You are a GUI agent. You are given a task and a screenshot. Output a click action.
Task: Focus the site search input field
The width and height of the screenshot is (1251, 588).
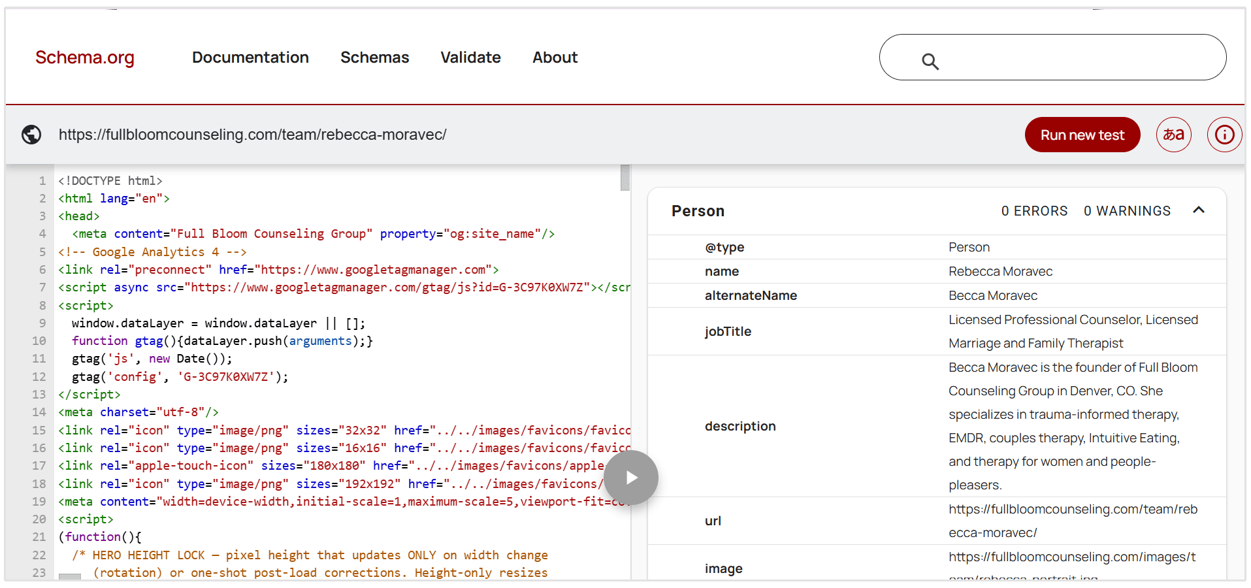[1052, 57]
